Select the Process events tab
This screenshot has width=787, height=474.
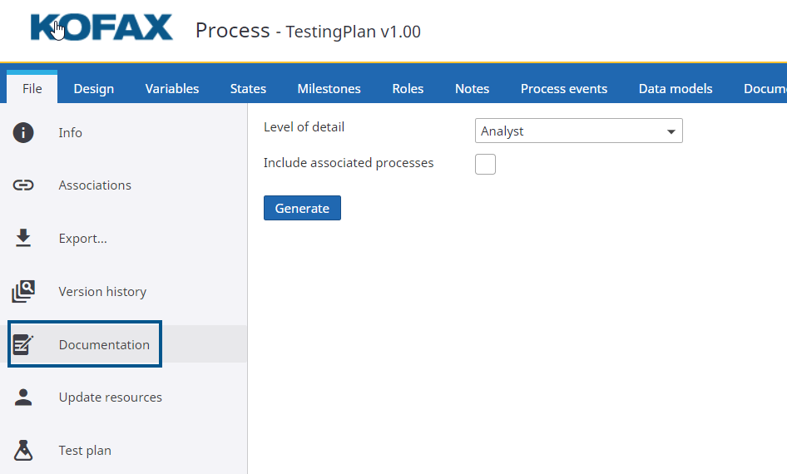pyautogui.click(x=564, y=88)
